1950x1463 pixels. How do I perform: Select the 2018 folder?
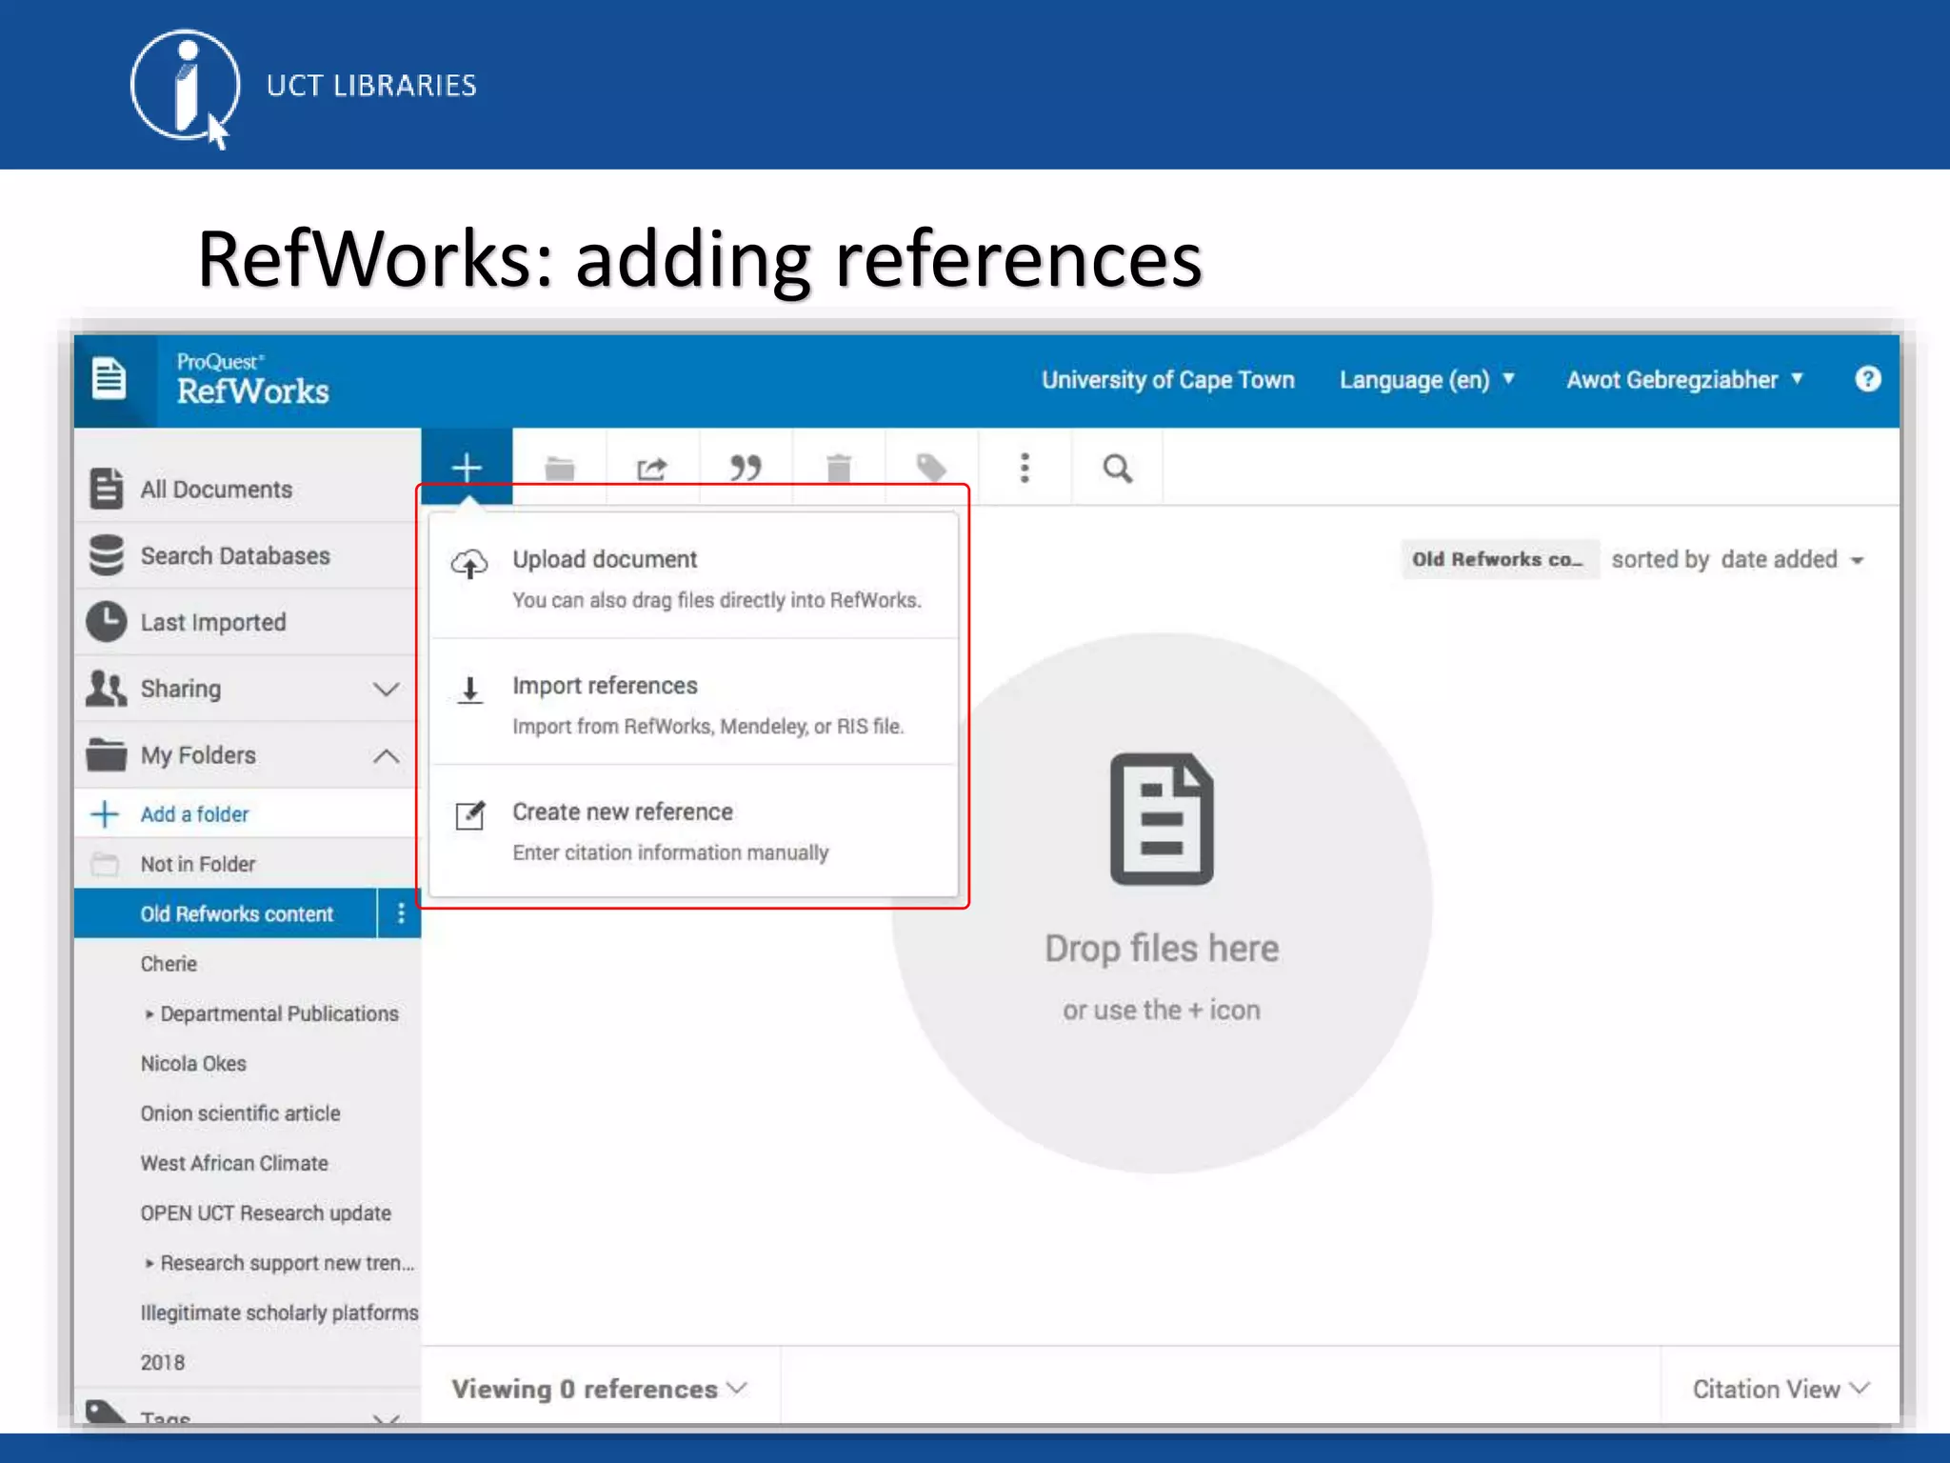point(163,1363)
